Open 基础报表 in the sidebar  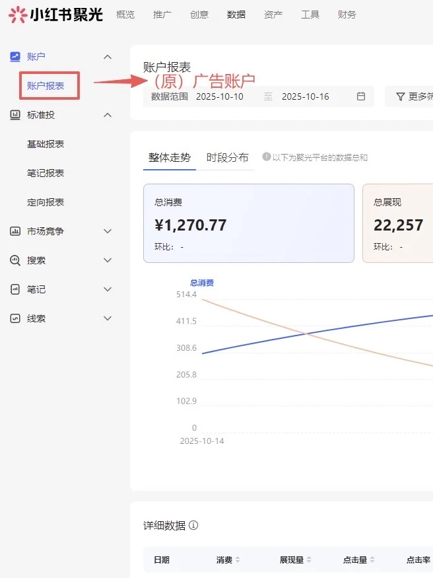pos(46,144)
